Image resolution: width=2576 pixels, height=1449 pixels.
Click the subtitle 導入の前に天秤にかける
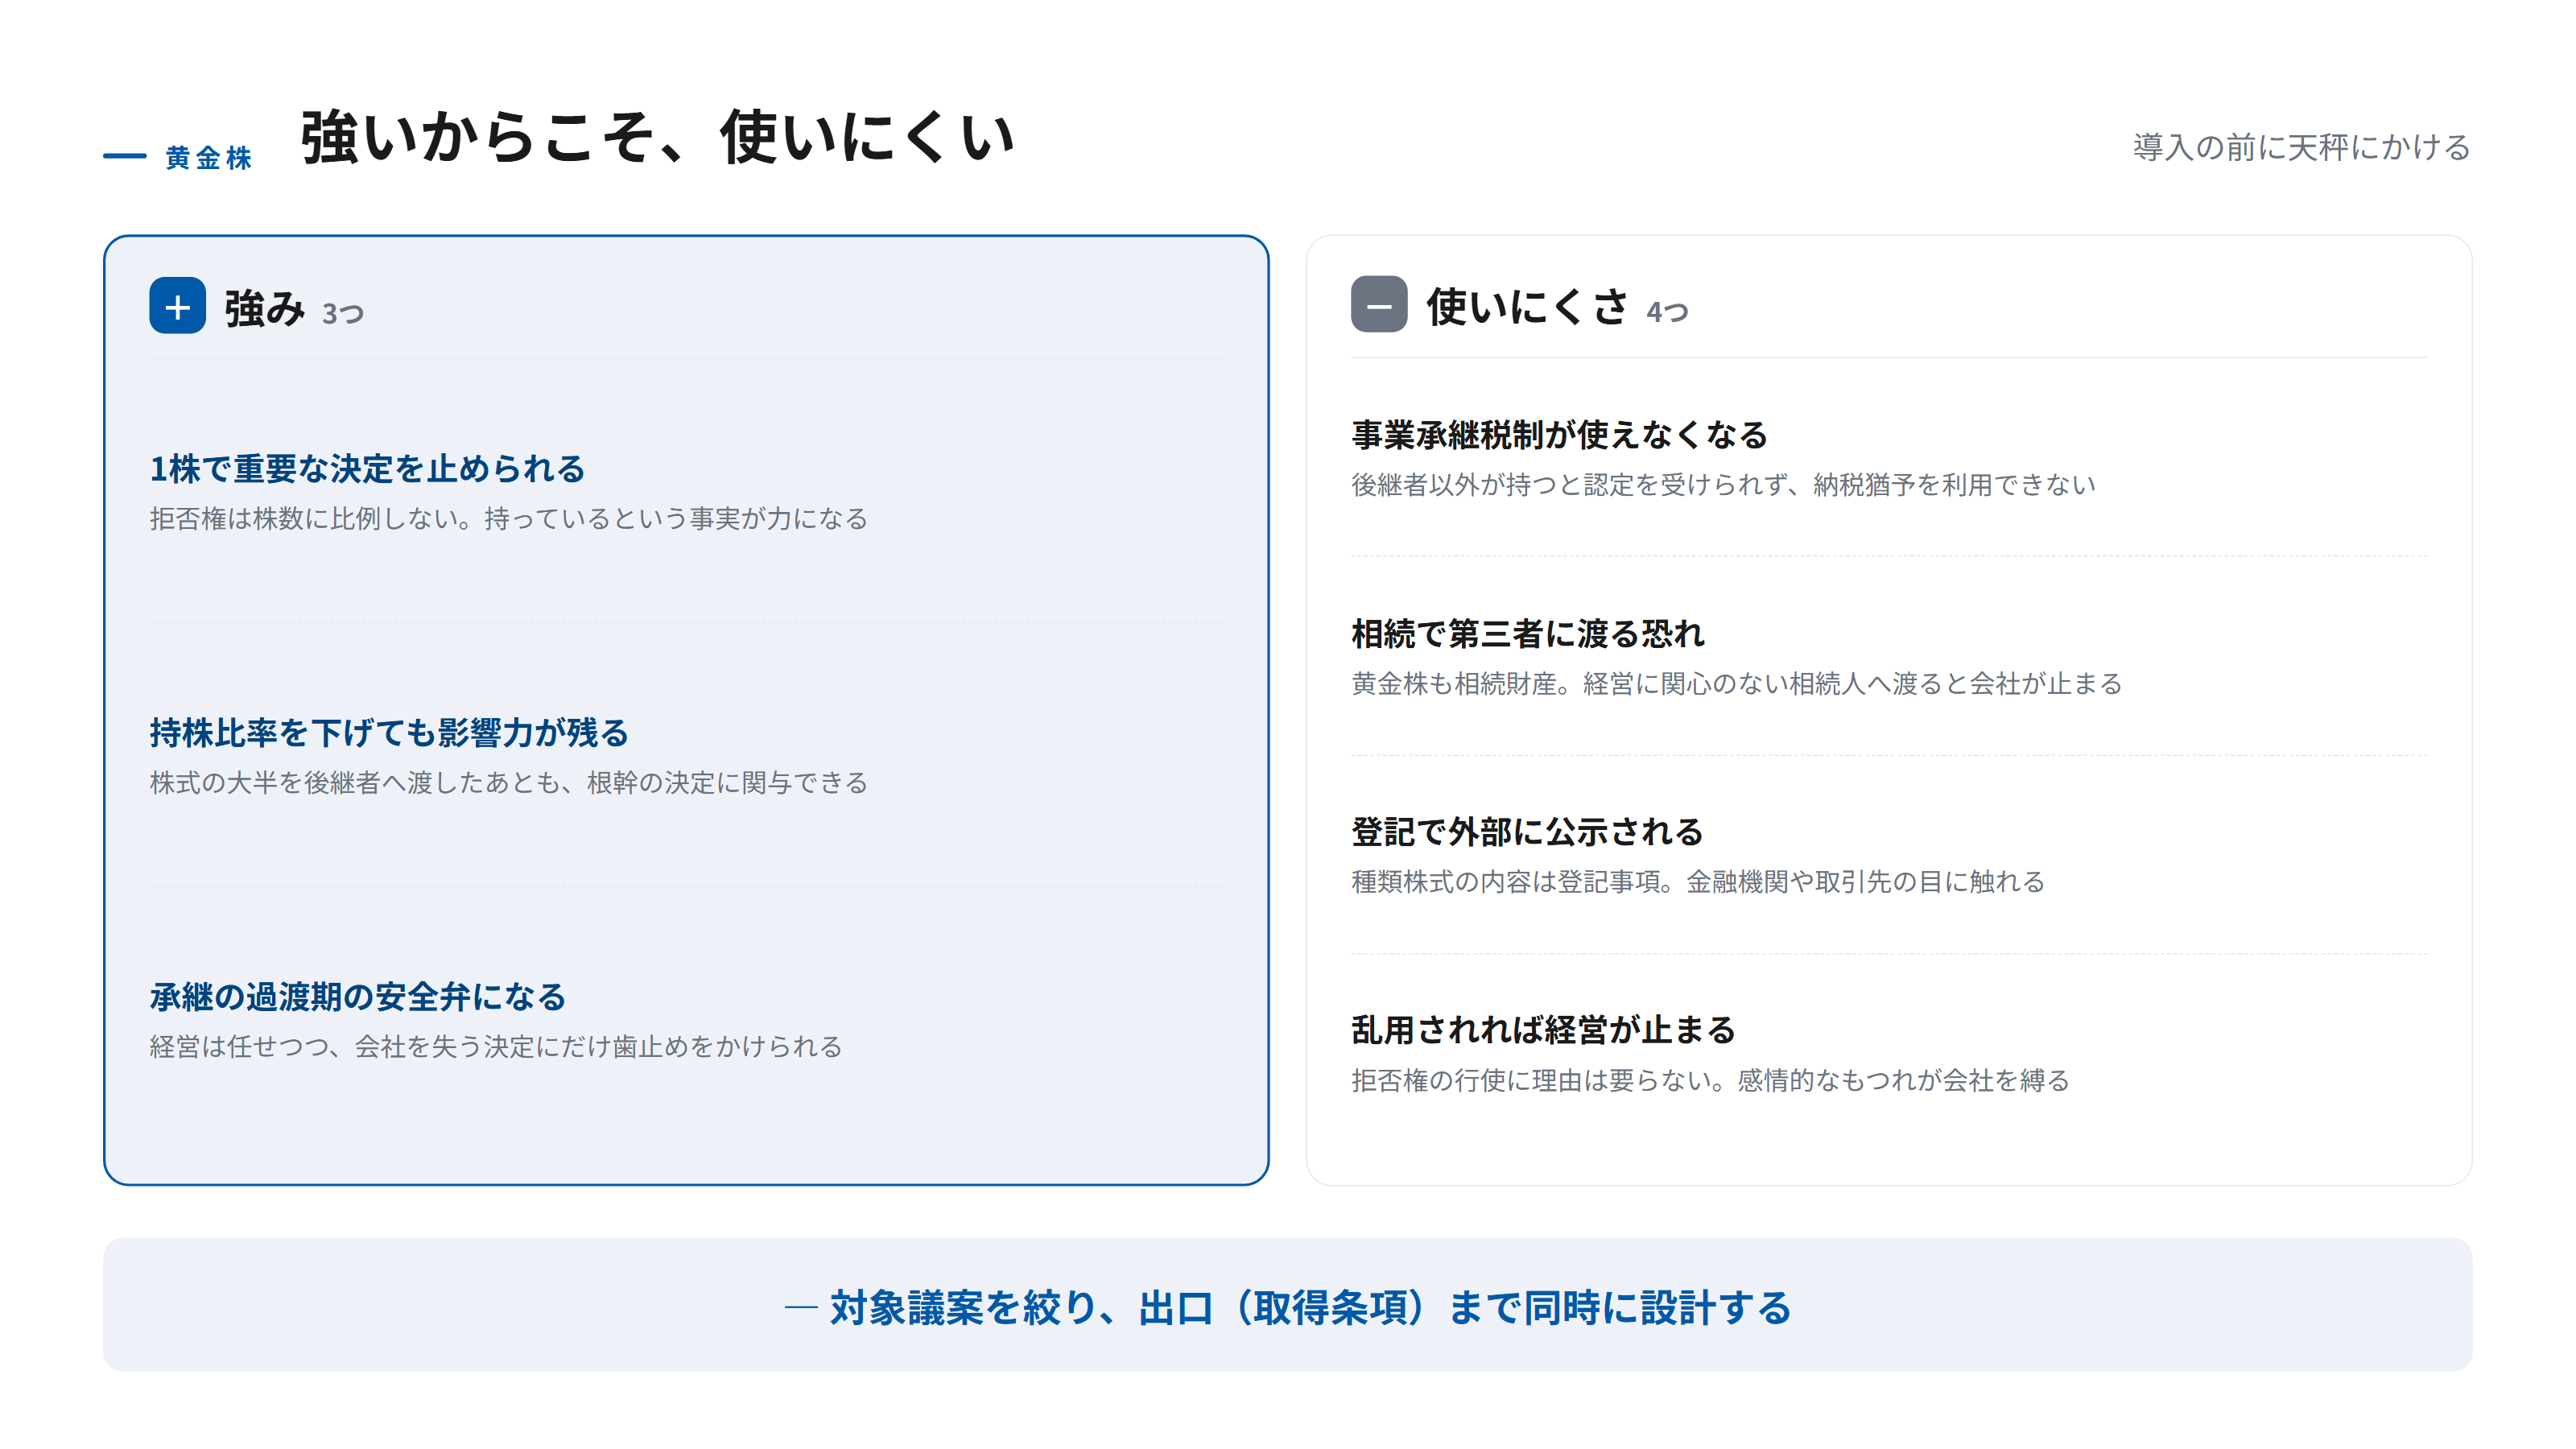click(x=2301, y=147)
